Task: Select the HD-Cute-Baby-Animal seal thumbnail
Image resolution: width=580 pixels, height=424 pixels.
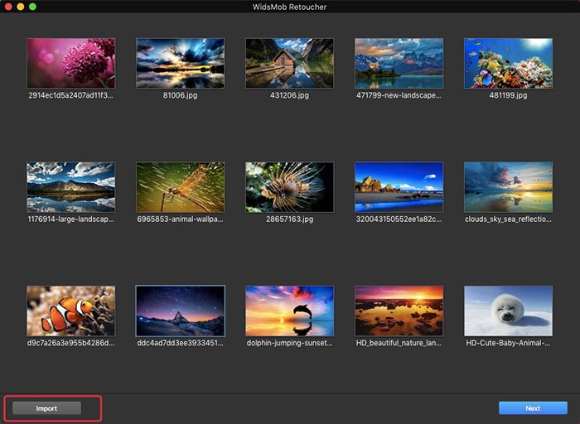Action: coord(508,311)
